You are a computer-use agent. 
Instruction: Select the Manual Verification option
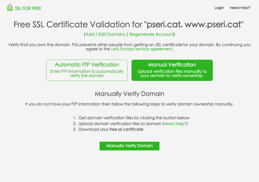[172, 70]
